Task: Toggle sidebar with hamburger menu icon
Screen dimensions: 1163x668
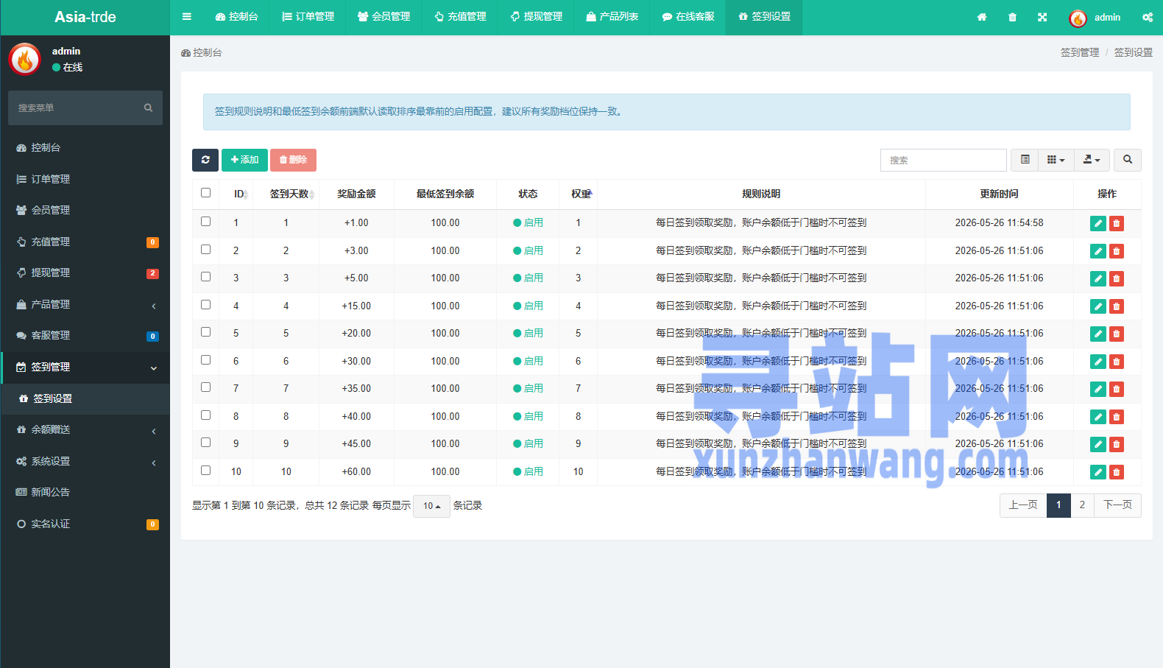Action: 187,16
